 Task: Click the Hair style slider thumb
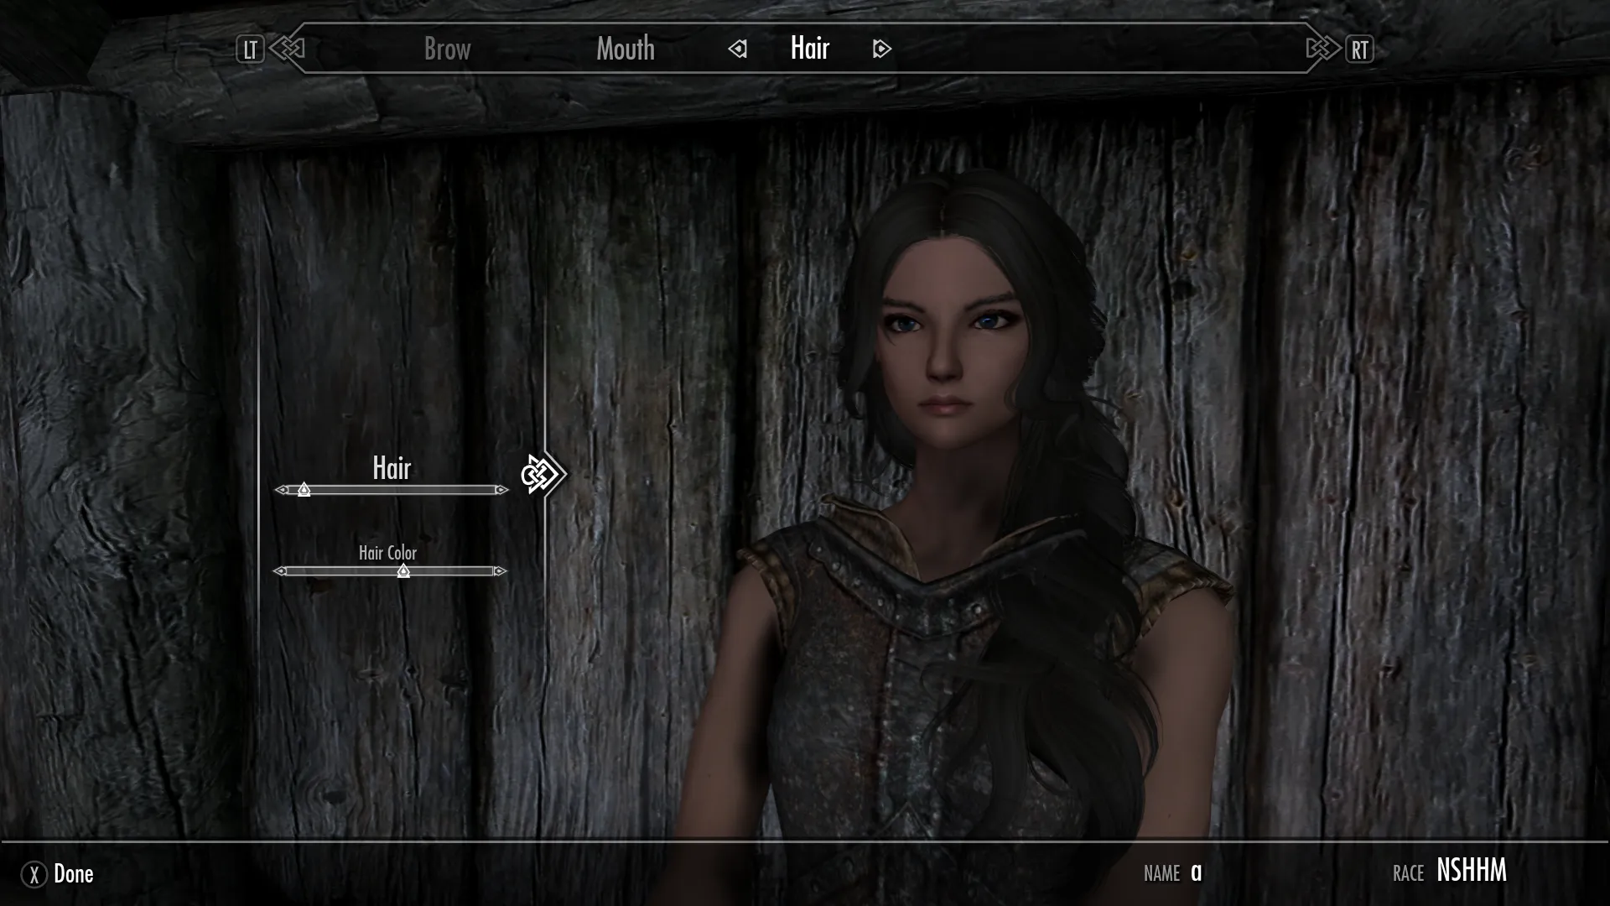tap(304, 490)
